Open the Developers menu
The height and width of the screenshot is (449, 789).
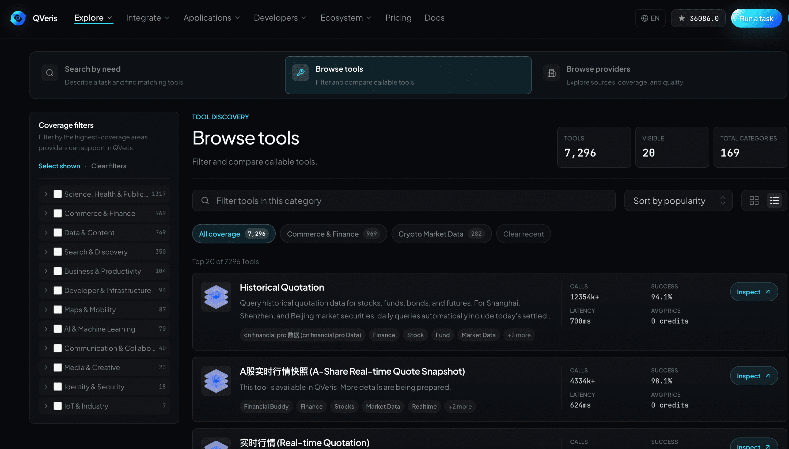point(280,18)
